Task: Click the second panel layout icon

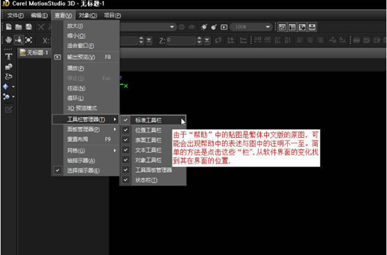Action: pos(292,27)
